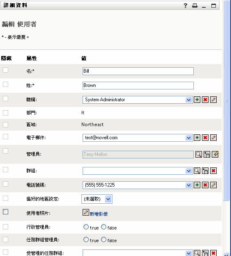Check the hide box for 職稱
The height and width of the screenshot is (256, 231).
tap(6, 99)
